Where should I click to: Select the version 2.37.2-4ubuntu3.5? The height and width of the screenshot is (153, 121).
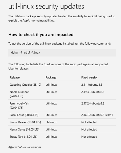(93, 104)
